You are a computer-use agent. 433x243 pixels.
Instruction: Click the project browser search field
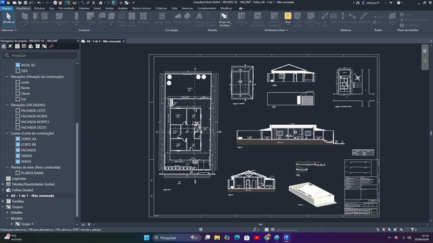click(x=41, y=55)
